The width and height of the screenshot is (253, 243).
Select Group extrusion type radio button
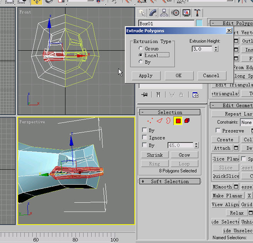pos(141,48)
